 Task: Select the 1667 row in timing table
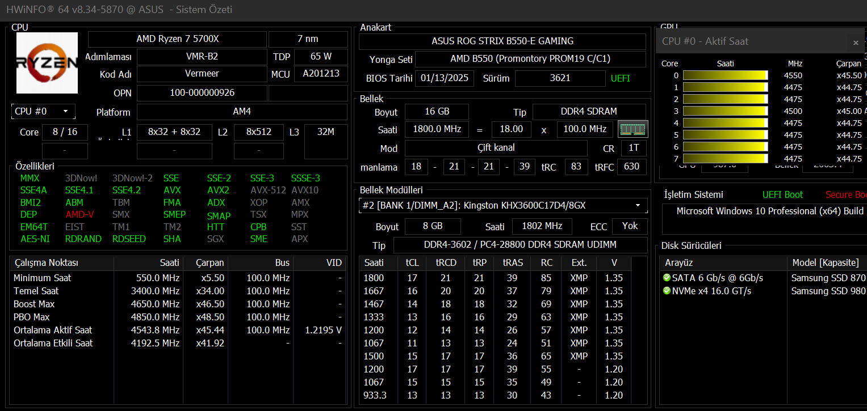(495, 291)
